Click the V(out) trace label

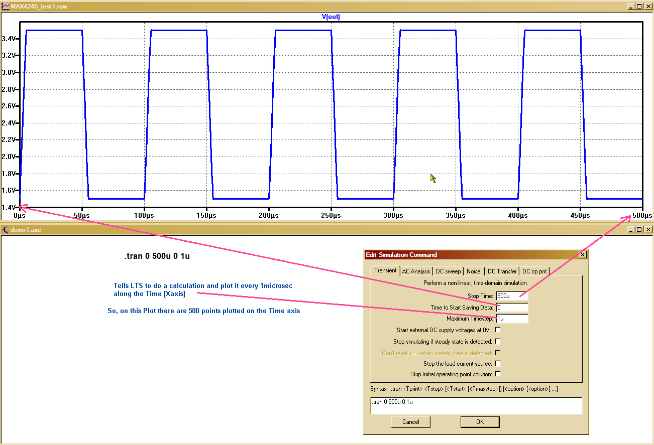331,17
